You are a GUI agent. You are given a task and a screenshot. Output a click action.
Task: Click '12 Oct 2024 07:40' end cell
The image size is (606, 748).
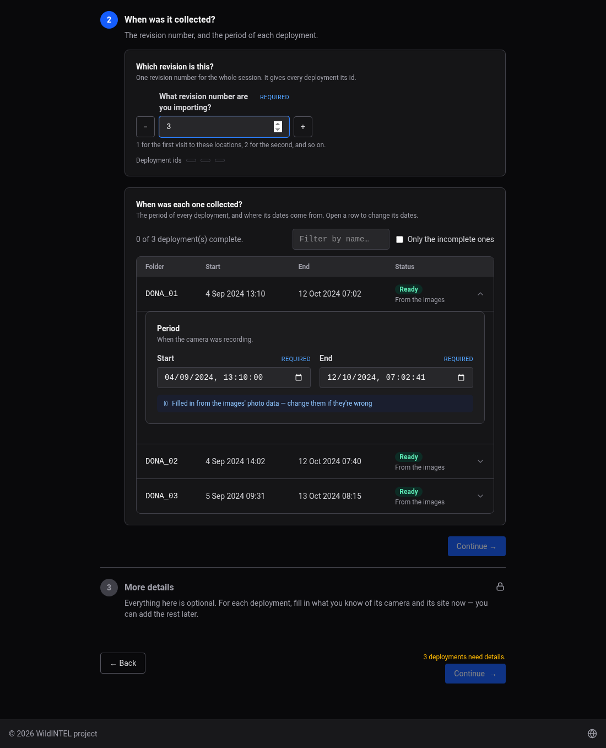[330, 461]
